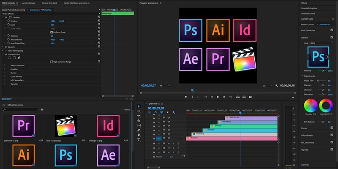This screenshot has height=169, width=338.
Task: Toggle Linked Selection in timeline
Action: [x=161, y=112]
